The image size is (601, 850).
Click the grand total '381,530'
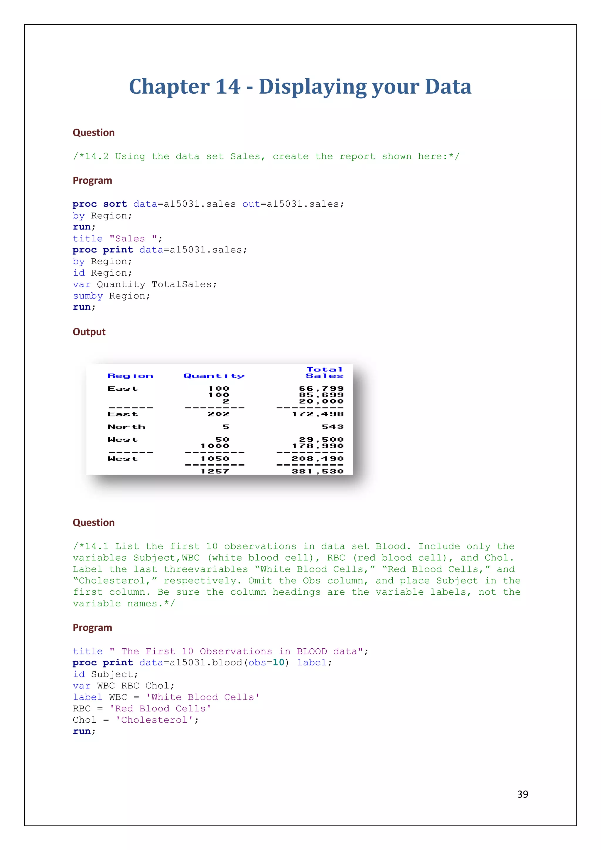(x=318, y=471)
